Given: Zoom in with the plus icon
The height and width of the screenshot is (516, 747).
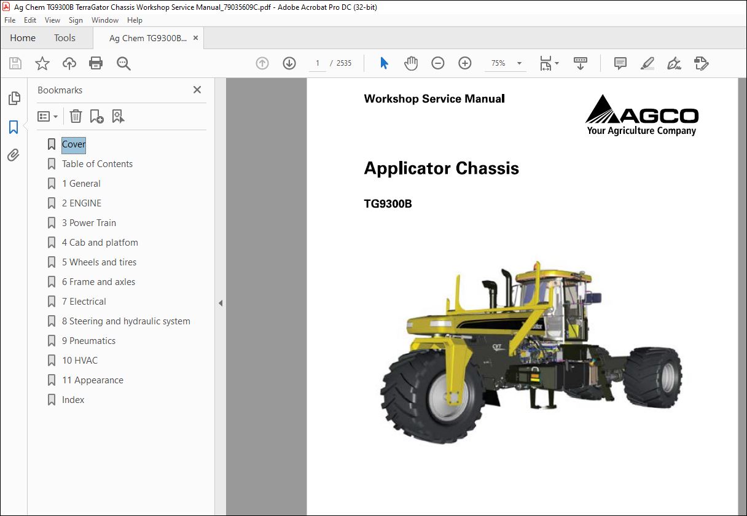Looking at the screenshot, I should 465,63.
